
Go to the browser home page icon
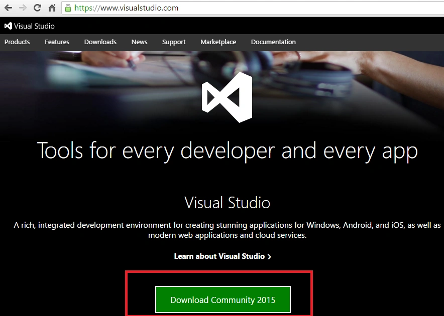point(52,8)
